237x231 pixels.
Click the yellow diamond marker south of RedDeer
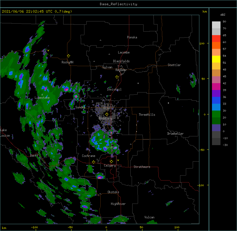[117, 77]
